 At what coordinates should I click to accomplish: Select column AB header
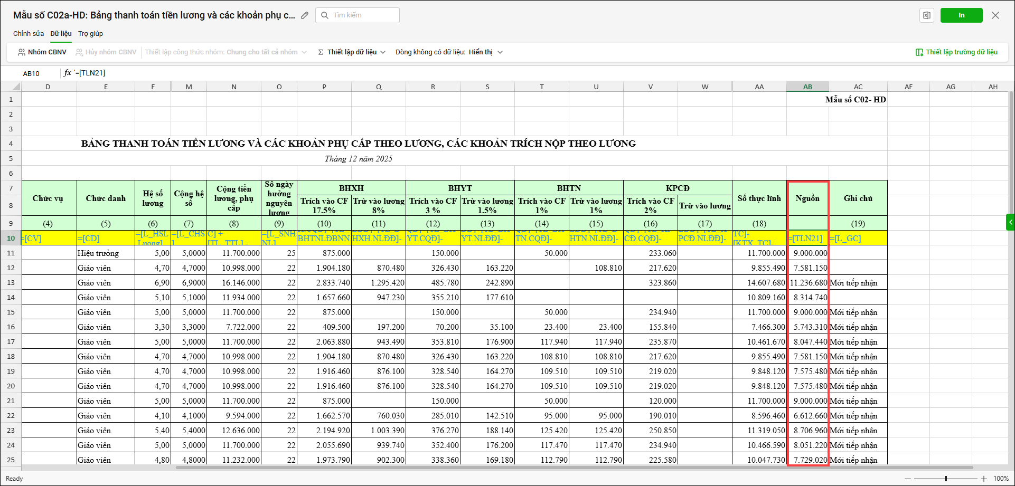[807, 87]
